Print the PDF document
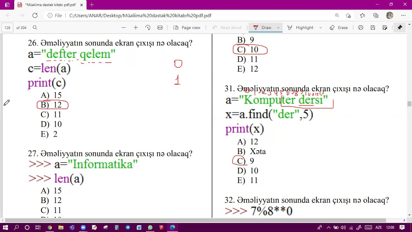Viewport: 412px width, 232px height. pos(360,28)
